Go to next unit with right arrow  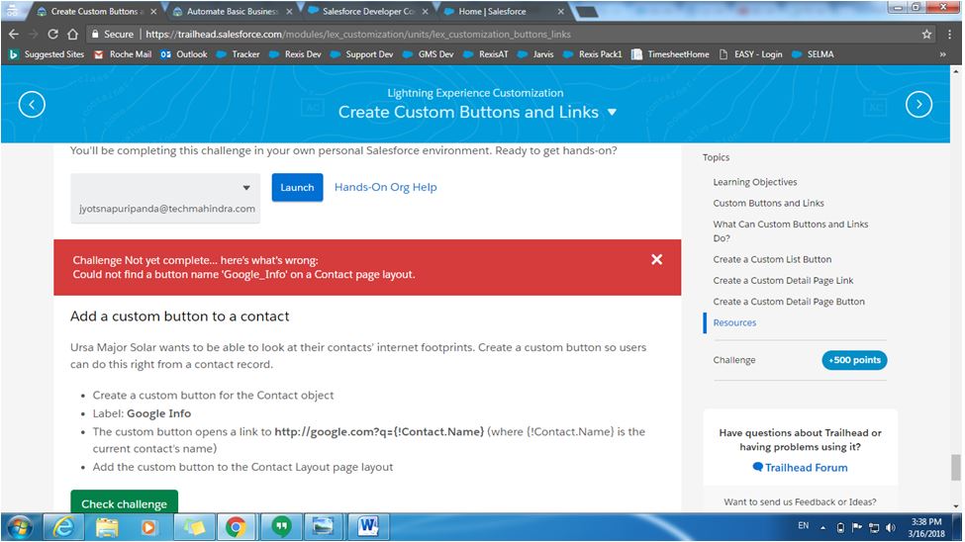pos(918,104)
